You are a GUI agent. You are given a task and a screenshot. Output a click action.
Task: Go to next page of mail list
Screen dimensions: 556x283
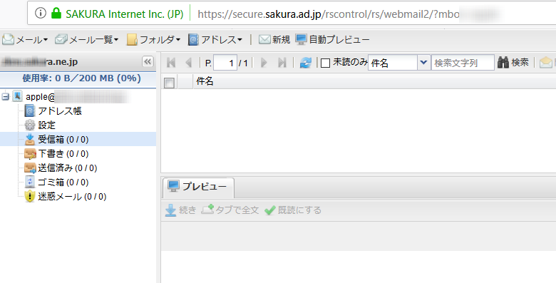coord(264,63)
